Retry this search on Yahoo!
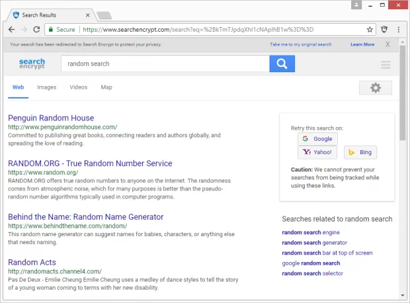This screenshot has width=410, height=303. point(317,152)
